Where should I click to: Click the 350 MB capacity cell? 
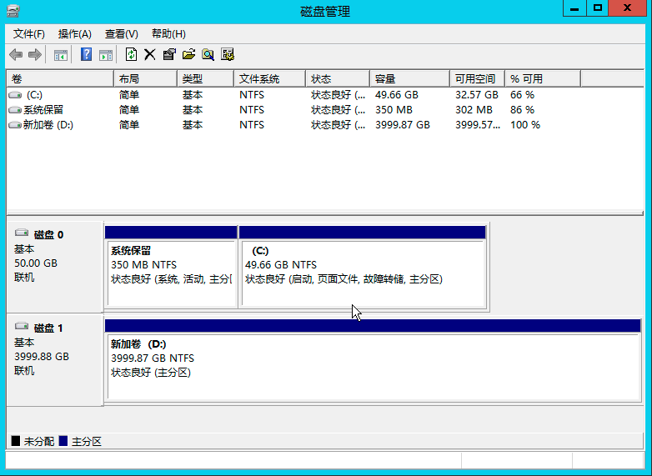coord(394,110)
